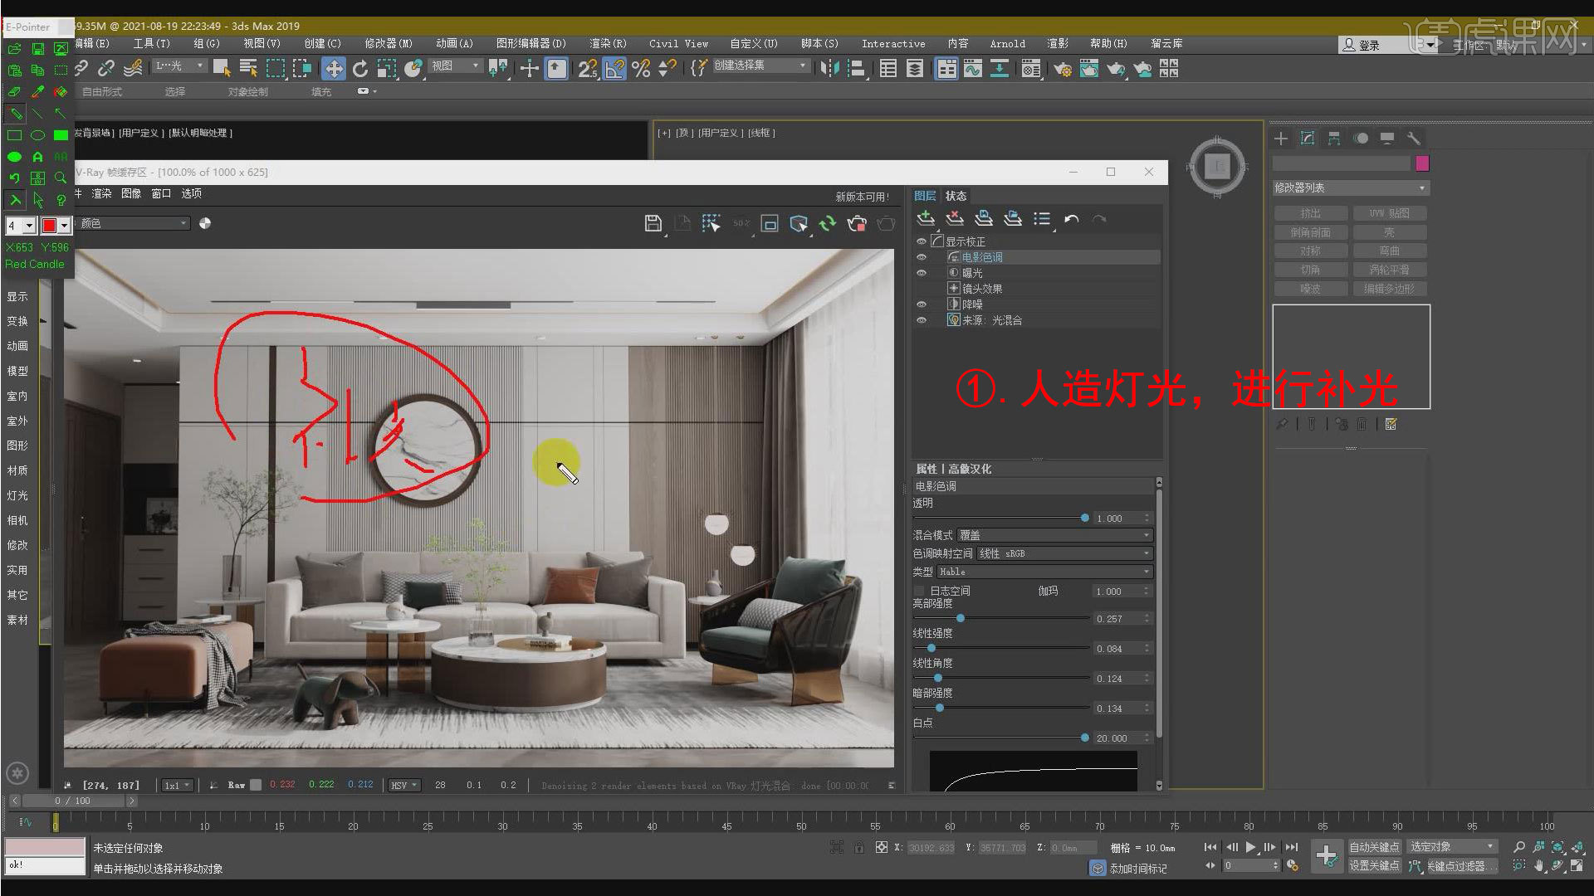Click the 挤出 modifier button
The height and width of the screenshot is (896, 1594).
1310,213
